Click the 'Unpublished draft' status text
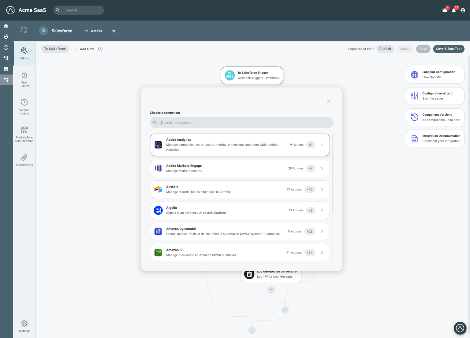 (361, 49)
